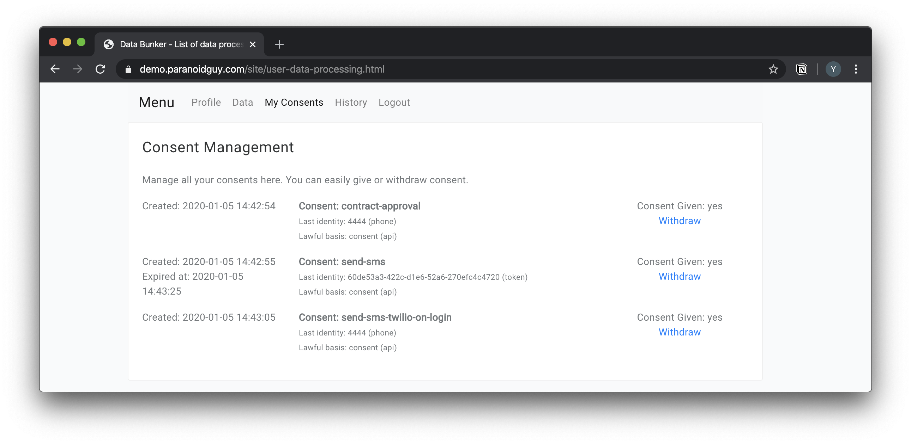The height and width of the screenshot is (444, 911).
Task: Open the Y profile avatar
Action: [x=833, y=69]
